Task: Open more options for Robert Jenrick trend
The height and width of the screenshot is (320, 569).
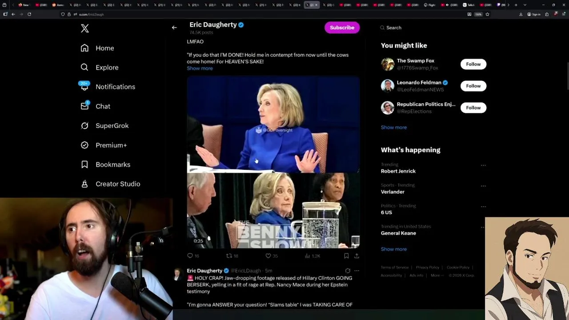Action: coord(483,165)
